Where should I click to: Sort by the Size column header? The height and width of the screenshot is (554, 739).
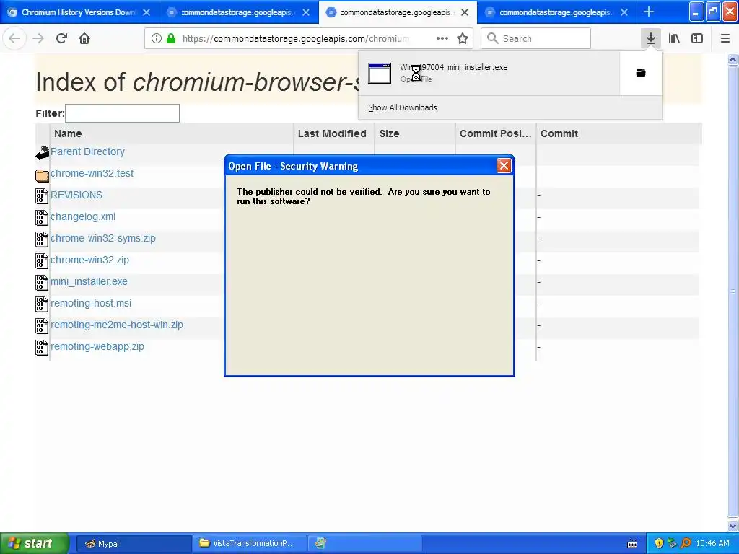[x=415, y=133]
